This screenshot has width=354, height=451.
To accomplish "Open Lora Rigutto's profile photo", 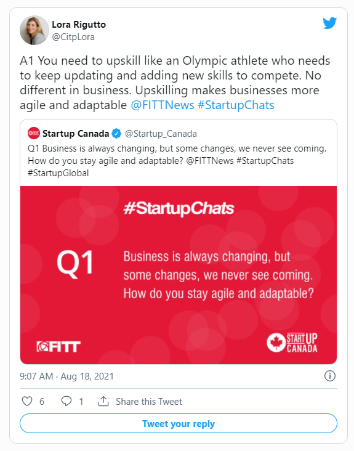I will click(34, 30).
